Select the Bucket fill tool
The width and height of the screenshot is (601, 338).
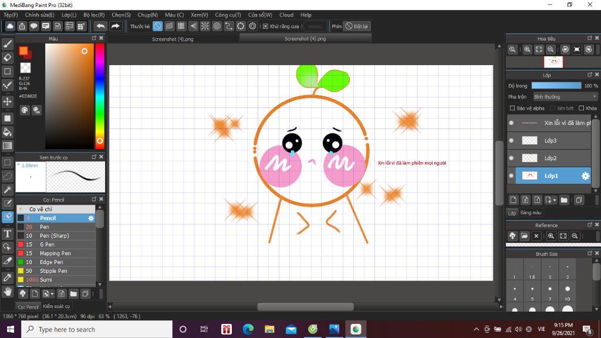pos(7,132)
